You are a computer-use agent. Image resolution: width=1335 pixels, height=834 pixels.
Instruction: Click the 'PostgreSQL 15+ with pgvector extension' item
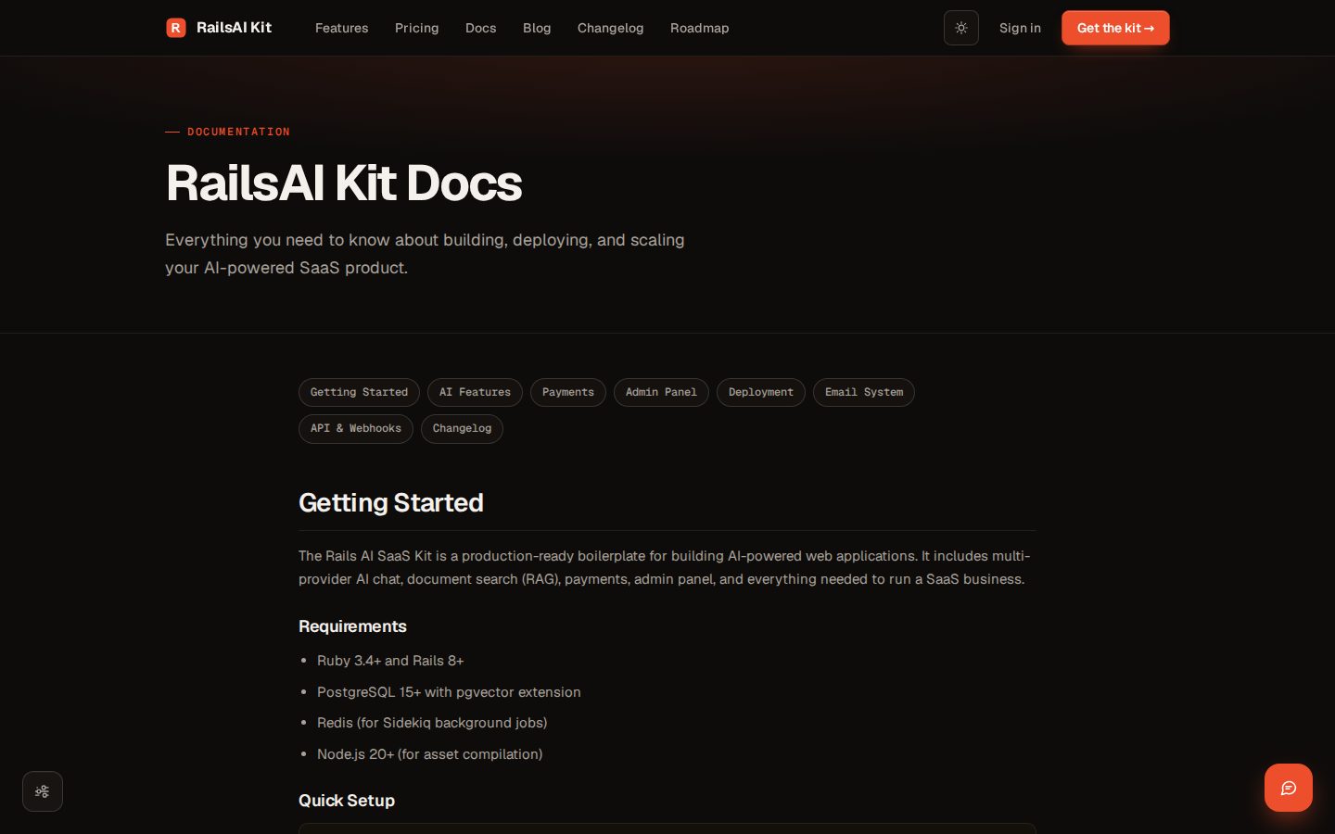tap(449, 692)
